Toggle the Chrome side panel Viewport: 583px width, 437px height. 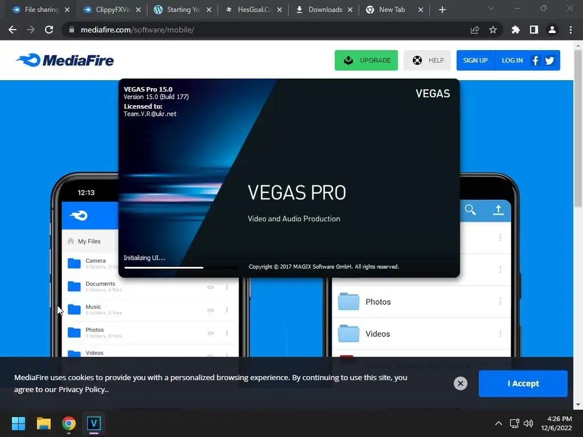coord(534,30)
